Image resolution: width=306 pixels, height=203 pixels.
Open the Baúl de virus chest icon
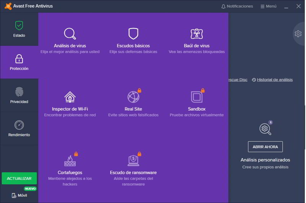tap(197, 34)
